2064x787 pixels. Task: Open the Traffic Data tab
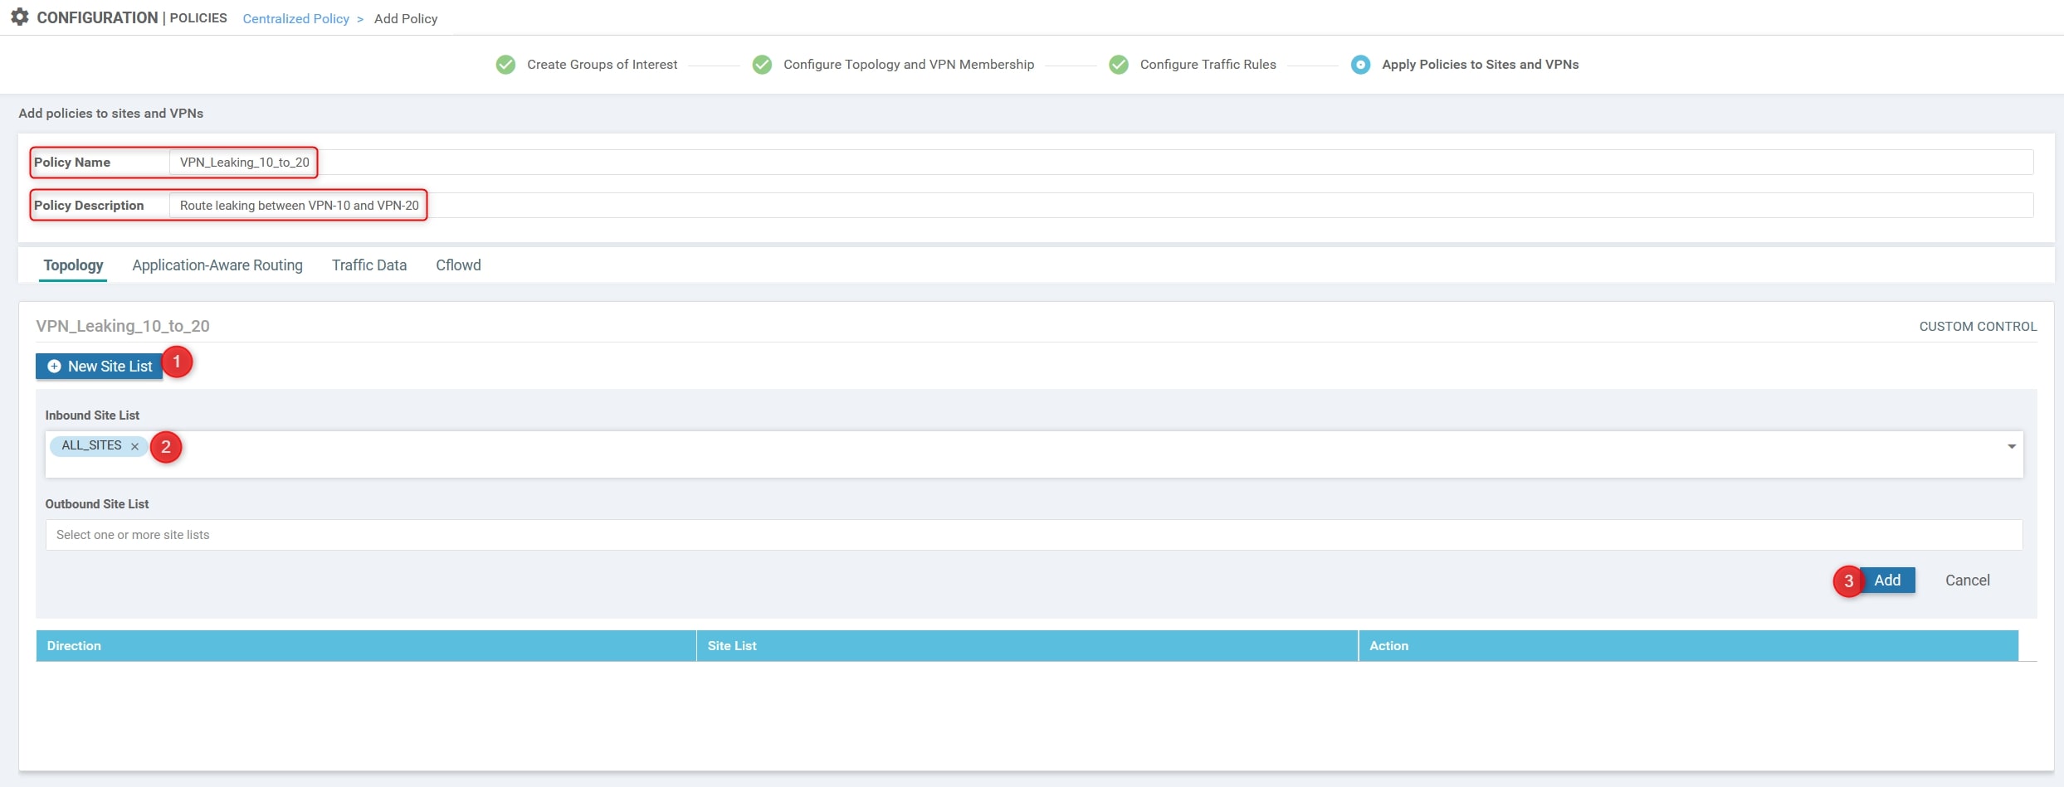coord(369,265)
